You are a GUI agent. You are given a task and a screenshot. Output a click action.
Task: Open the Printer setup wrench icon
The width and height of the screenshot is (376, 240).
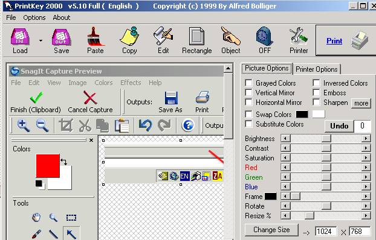tap(299, 36)
